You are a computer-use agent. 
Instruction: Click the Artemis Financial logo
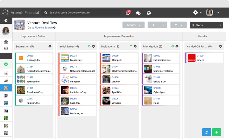(21, 12)
